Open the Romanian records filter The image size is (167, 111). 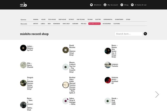click(57, 24)
